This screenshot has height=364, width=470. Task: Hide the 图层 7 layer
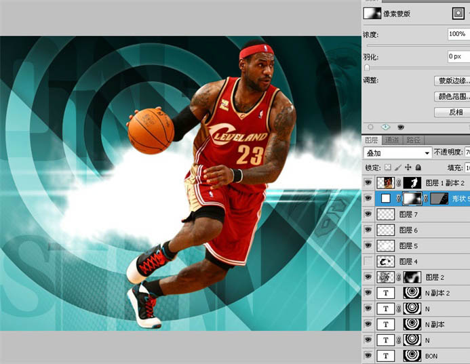tap(368, 214)
